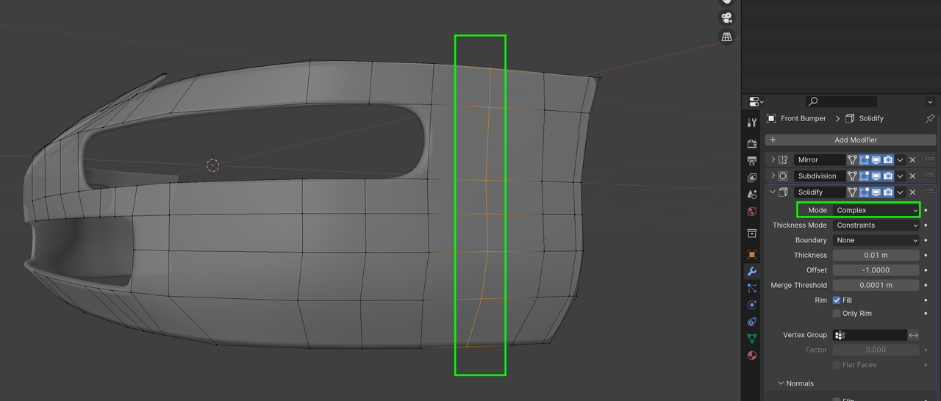Invert vertex group with arrows button
The height and width of the screenshot is (401, 941).
(914, 335)
